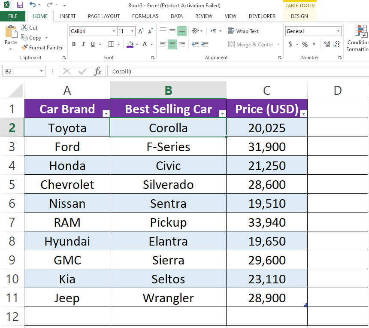Click the Merge & Center button
This screenshot has width=369, height=328.
coord(249,44)
